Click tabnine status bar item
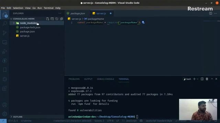The width and height of the screenshot is (220, 123). [x=26, y=121]
